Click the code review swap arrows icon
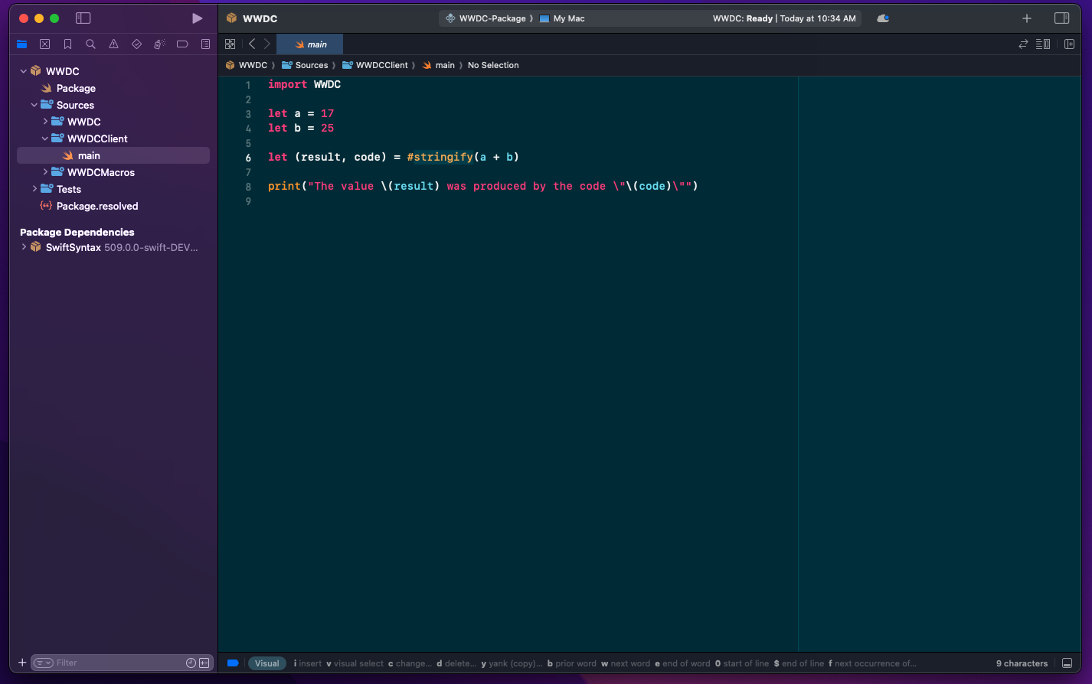Viewport: 1092px width, 684px height. point(1023,44)
